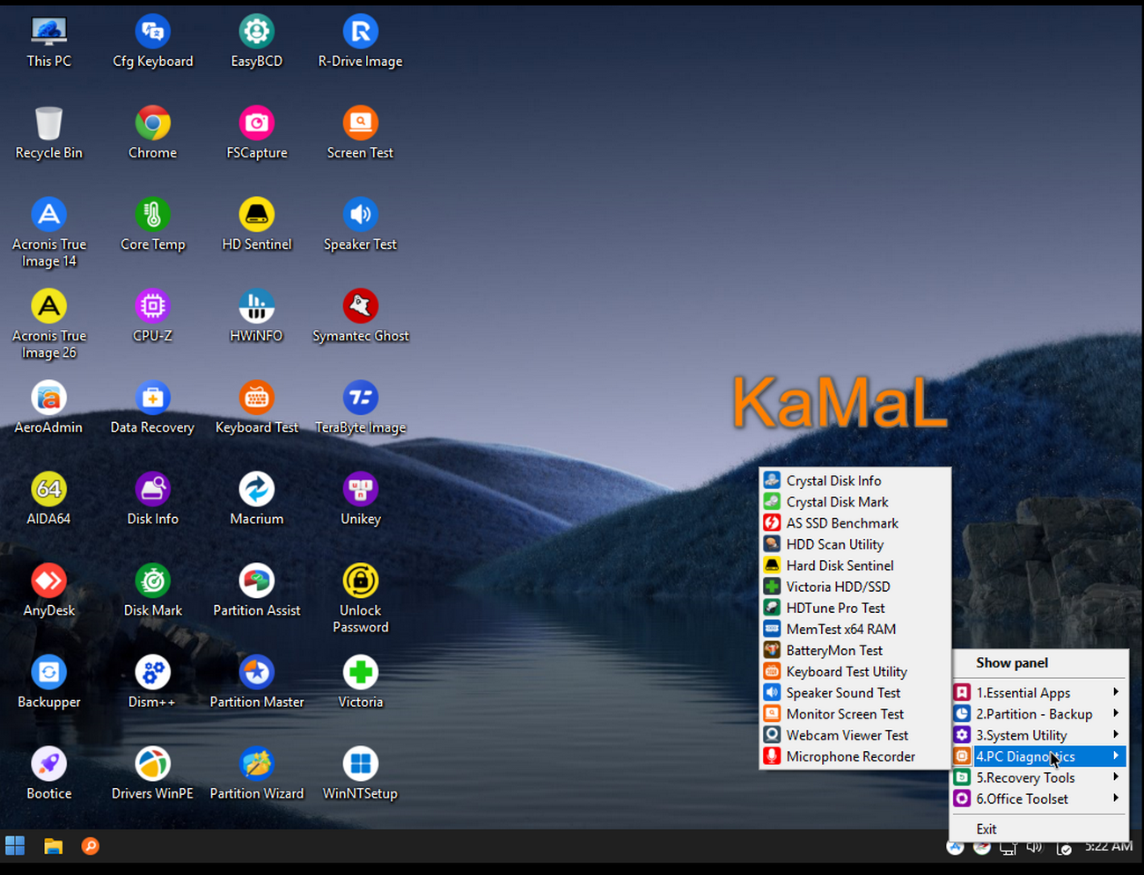The image size is (1144, 875).
Task: Open This PC on the desktop
Action: (x=49, y=43)
